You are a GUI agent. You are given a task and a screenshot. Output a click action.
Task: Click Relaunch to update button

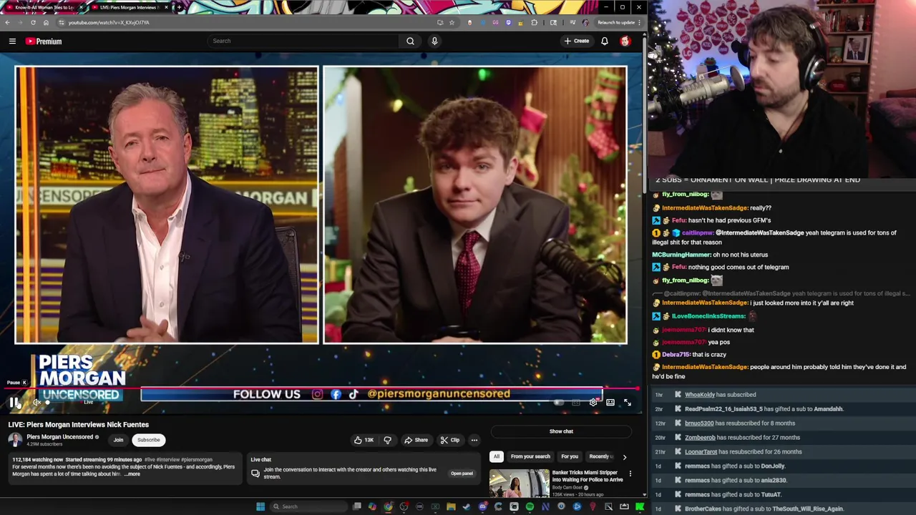[616, 22]
